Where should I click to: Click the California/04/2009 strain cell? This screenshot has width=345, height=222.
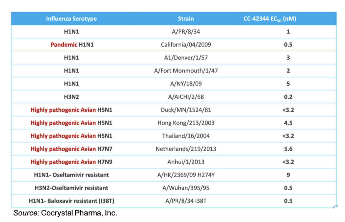(x=186, y=45)
